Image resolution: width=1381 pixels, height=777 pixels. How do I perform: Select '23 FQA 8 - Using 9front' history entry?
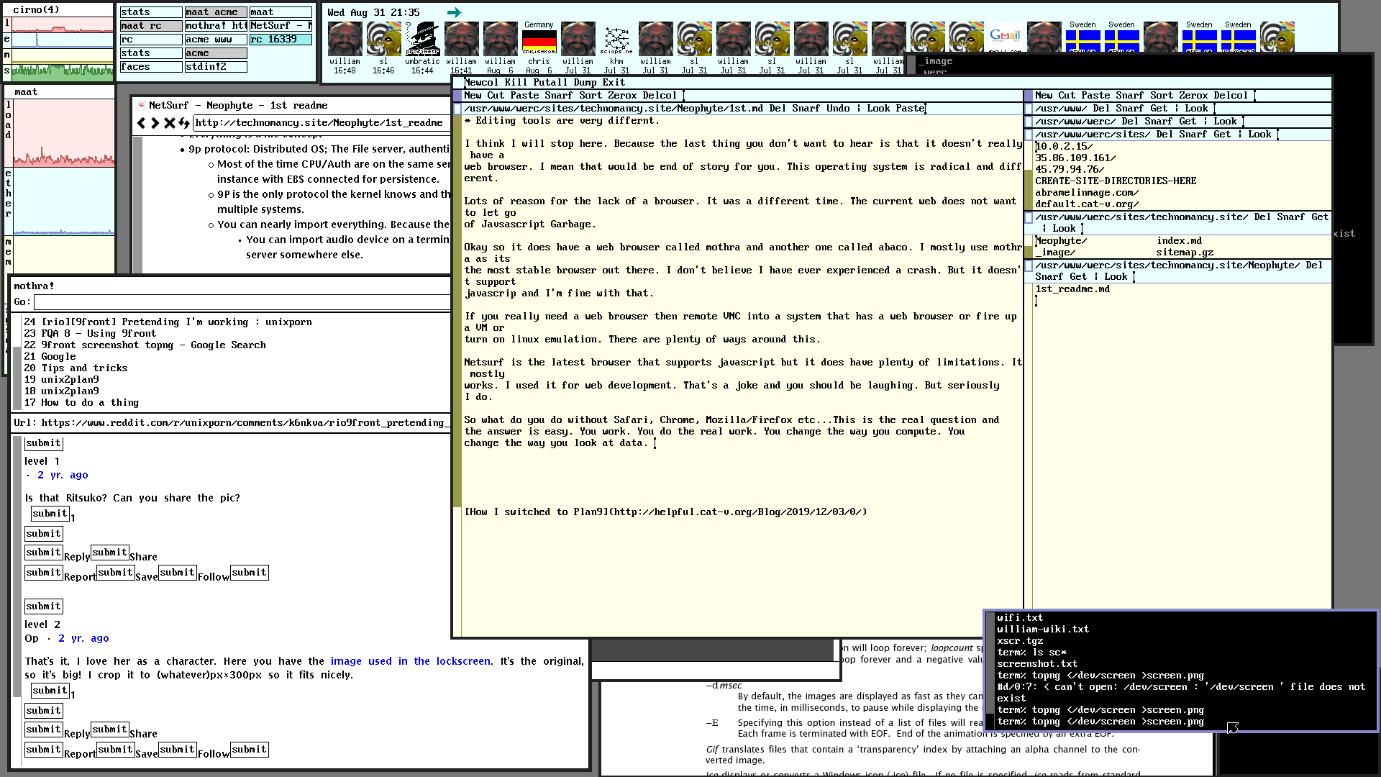[x=90, y=334]
